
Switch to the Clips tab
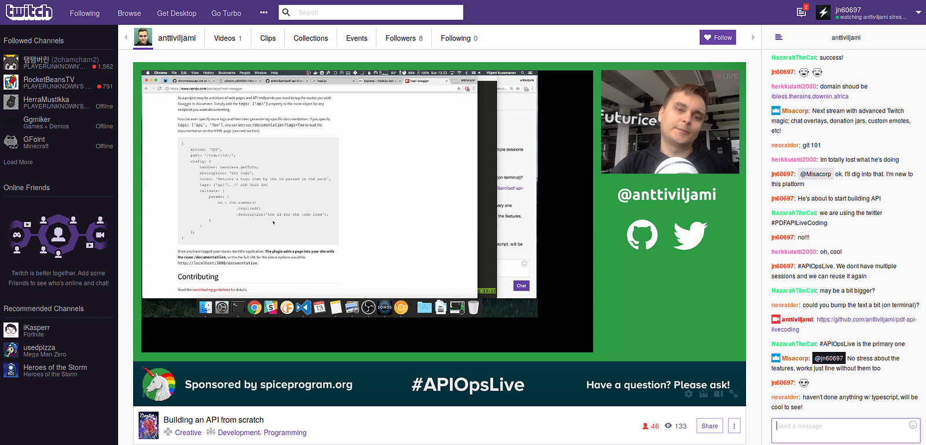[268, 38]
